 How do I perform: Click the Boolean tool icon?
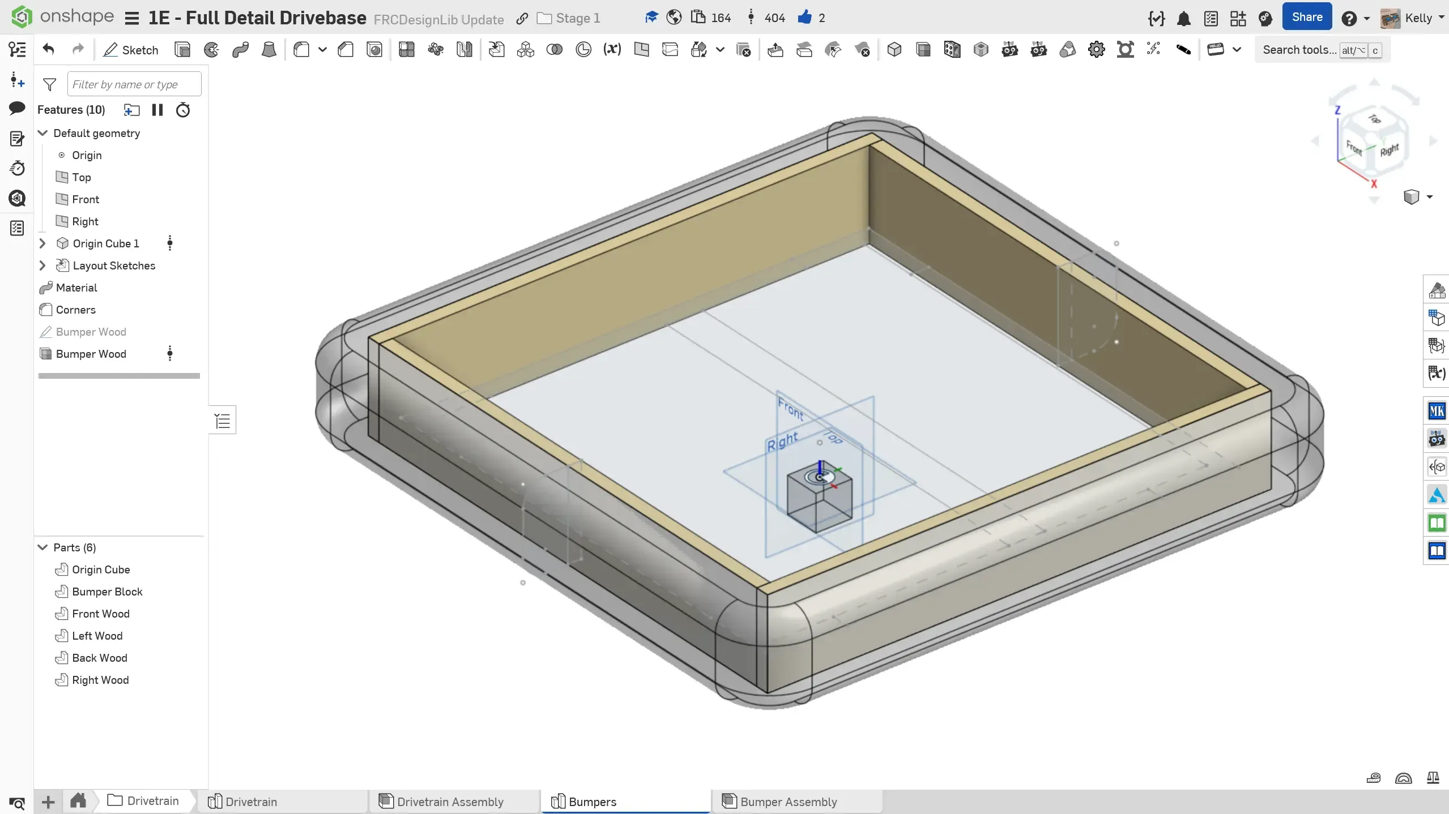(x=554, y=50)
